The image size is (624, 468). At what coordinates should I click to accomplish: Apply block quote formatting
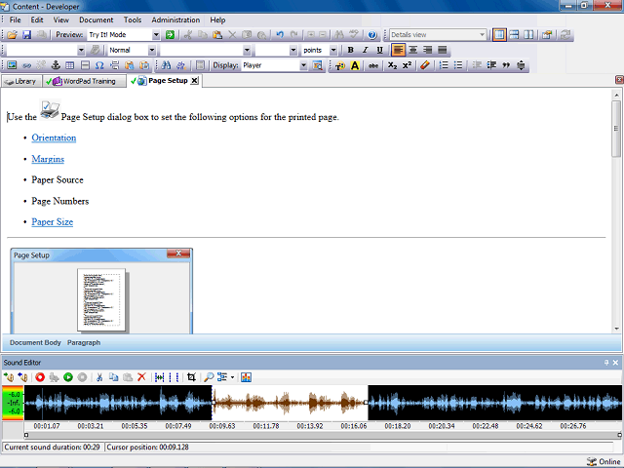coord(506,65)
